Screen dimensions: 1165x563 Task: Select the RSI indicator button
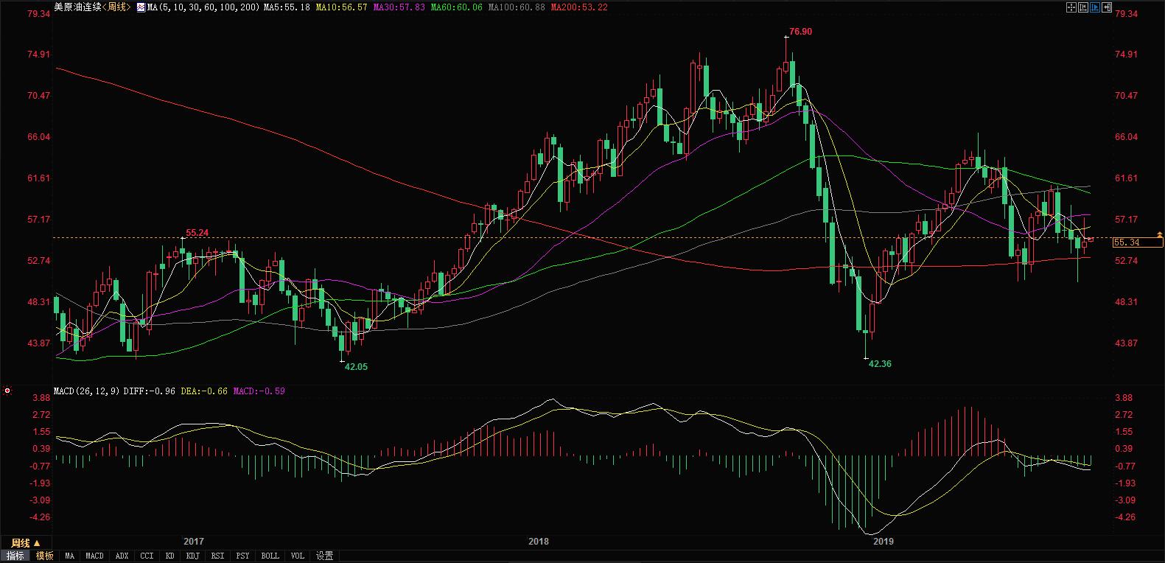point(217,556)
